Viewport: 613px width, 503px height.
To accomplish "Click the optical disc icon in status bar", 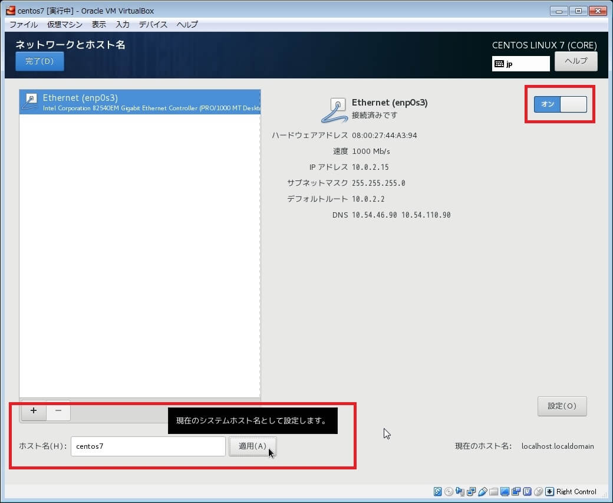I will (x=449, y=492).
